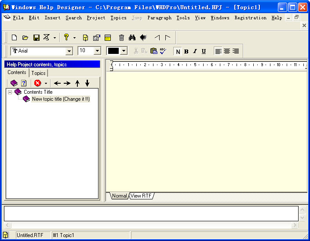Image resolution: width=310 pixels, height=241 pixels.
Task: Align text left
Action: pyautogui.click(x=218, y=51)
